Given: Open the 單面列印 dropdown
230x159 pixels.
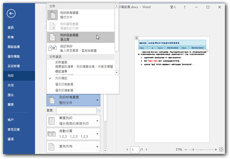Looking at the screenshot, I should 73,121.
